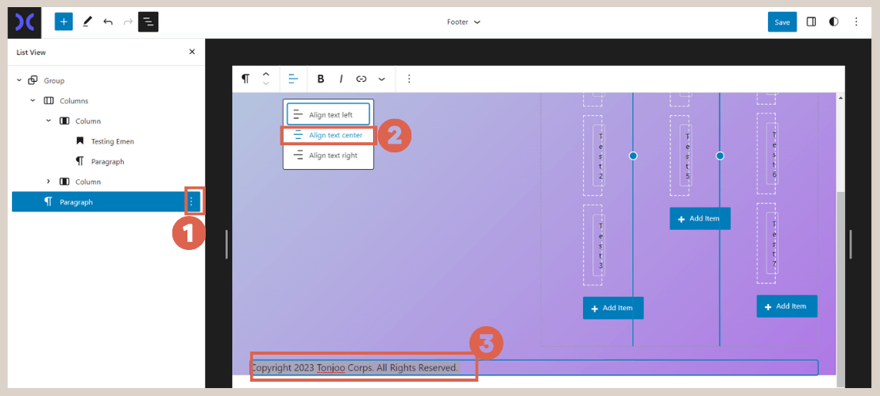
Task: Select the pencil Tools icon
Action: coord(87,21)
